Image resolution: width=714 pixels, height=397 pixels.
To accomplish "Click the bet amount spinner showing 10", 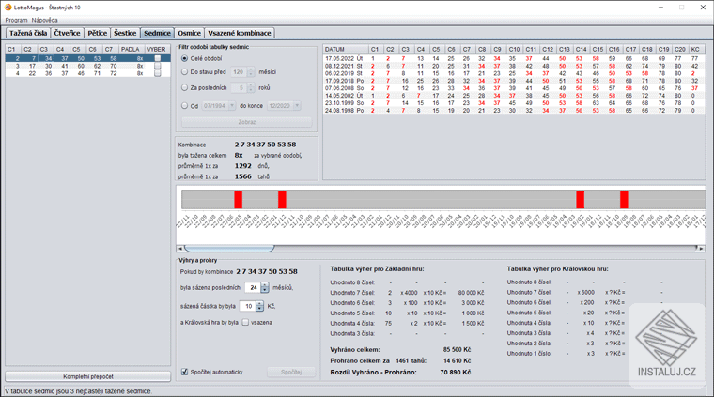I will 248,306.
